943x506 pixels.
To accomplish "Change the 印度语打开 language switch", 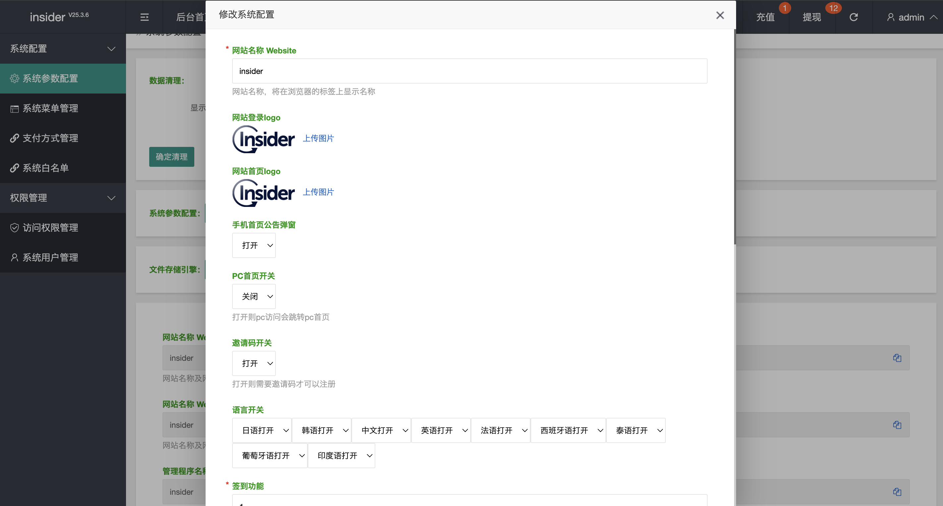I will [x=341, y=456].
